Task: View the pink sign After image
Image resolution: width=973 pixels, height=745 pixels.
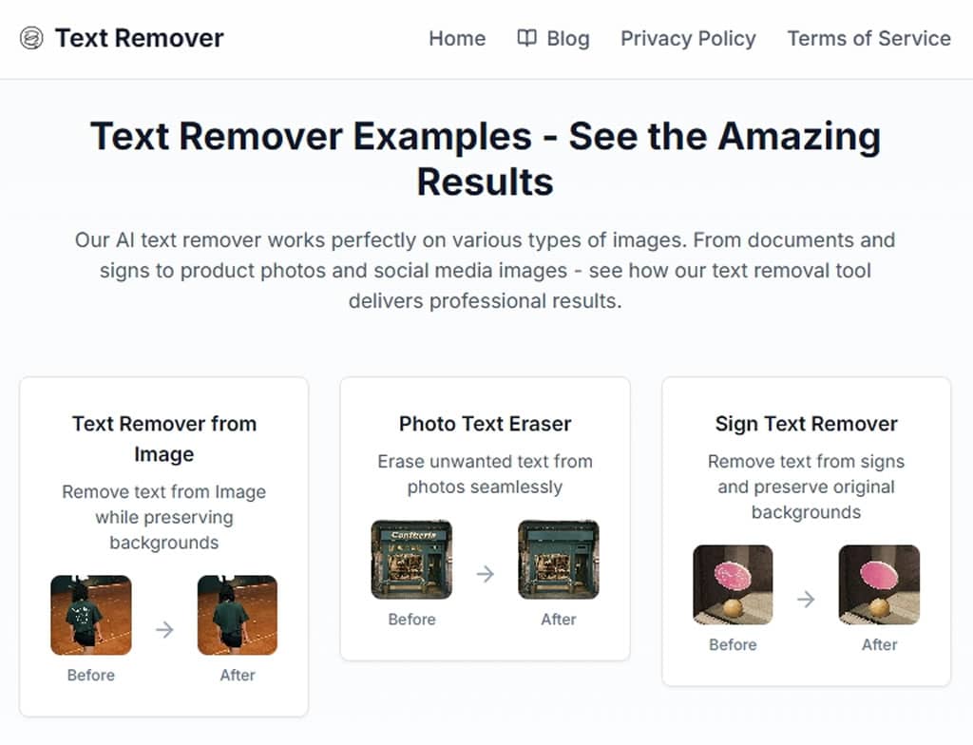Action: 879,584
